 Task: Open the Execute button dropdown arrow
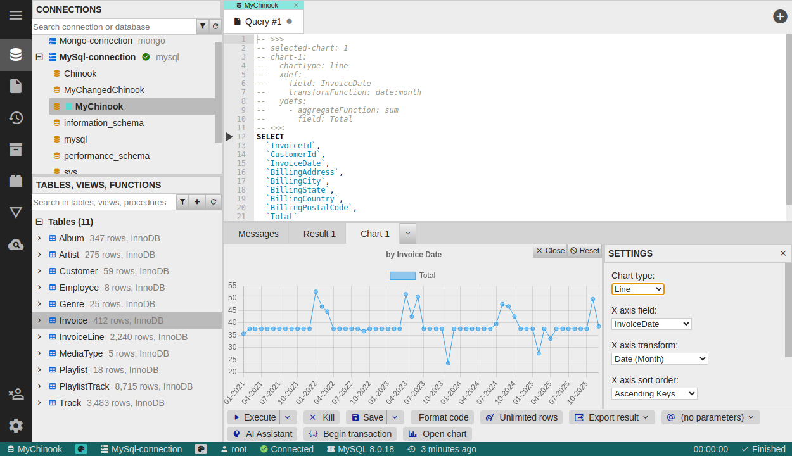tap(288, 417)
